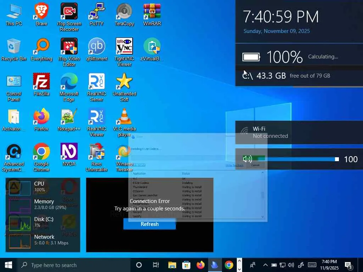Open the Control Panel icon
Screen dimensions: 363x272
point(14,88)
